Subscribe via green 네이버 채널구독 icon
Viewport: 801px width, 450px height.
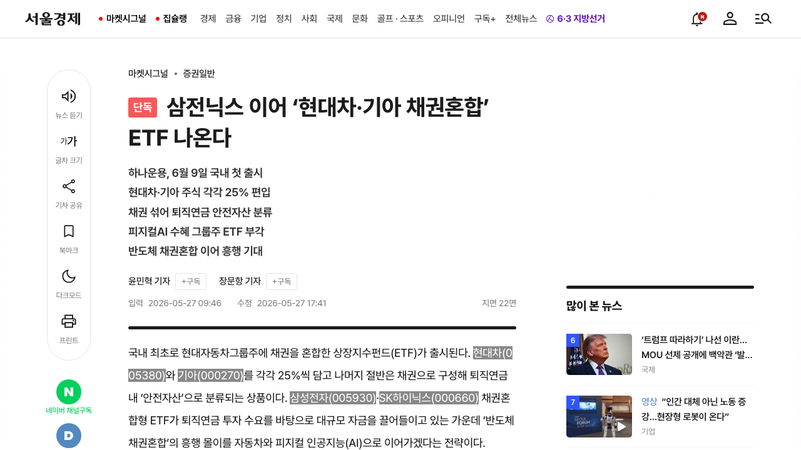[69, 392]
